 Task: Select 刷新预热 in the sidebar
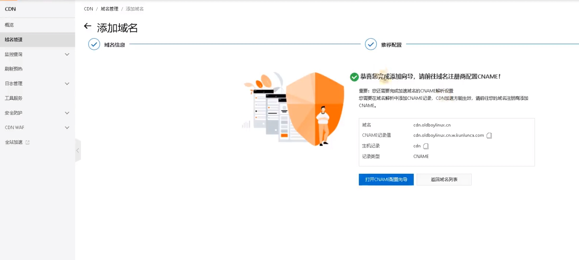(14, 69)
